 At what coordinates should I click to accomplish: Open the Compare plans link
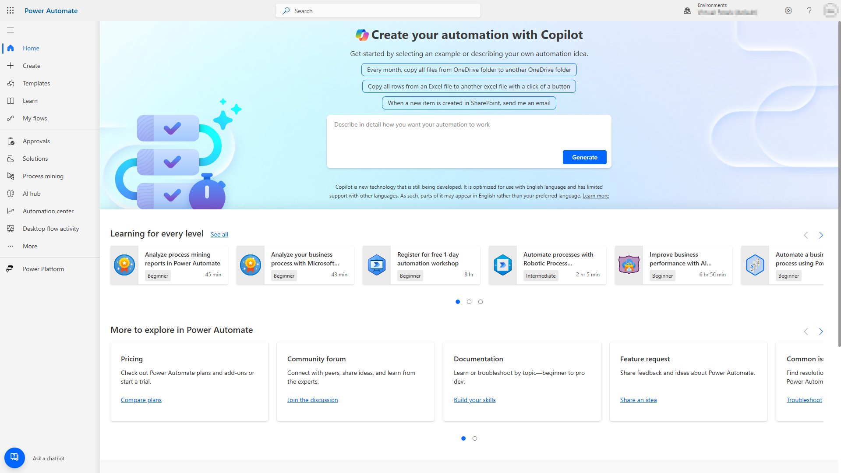(x=141, y=400)
